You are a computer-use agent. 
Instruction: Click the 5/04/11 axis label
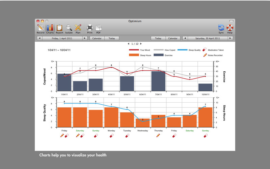tap(127, 95)
